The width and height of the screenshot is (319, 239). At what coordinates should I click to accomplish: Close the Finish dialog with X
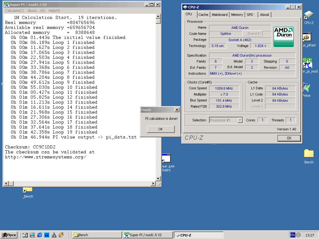tap(177, 110)
